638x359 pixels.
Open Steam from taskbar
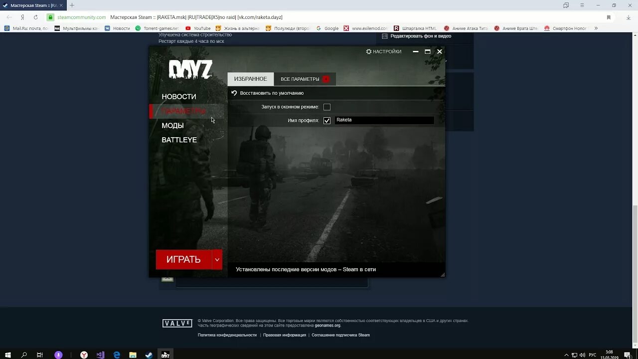coord(149,355)
